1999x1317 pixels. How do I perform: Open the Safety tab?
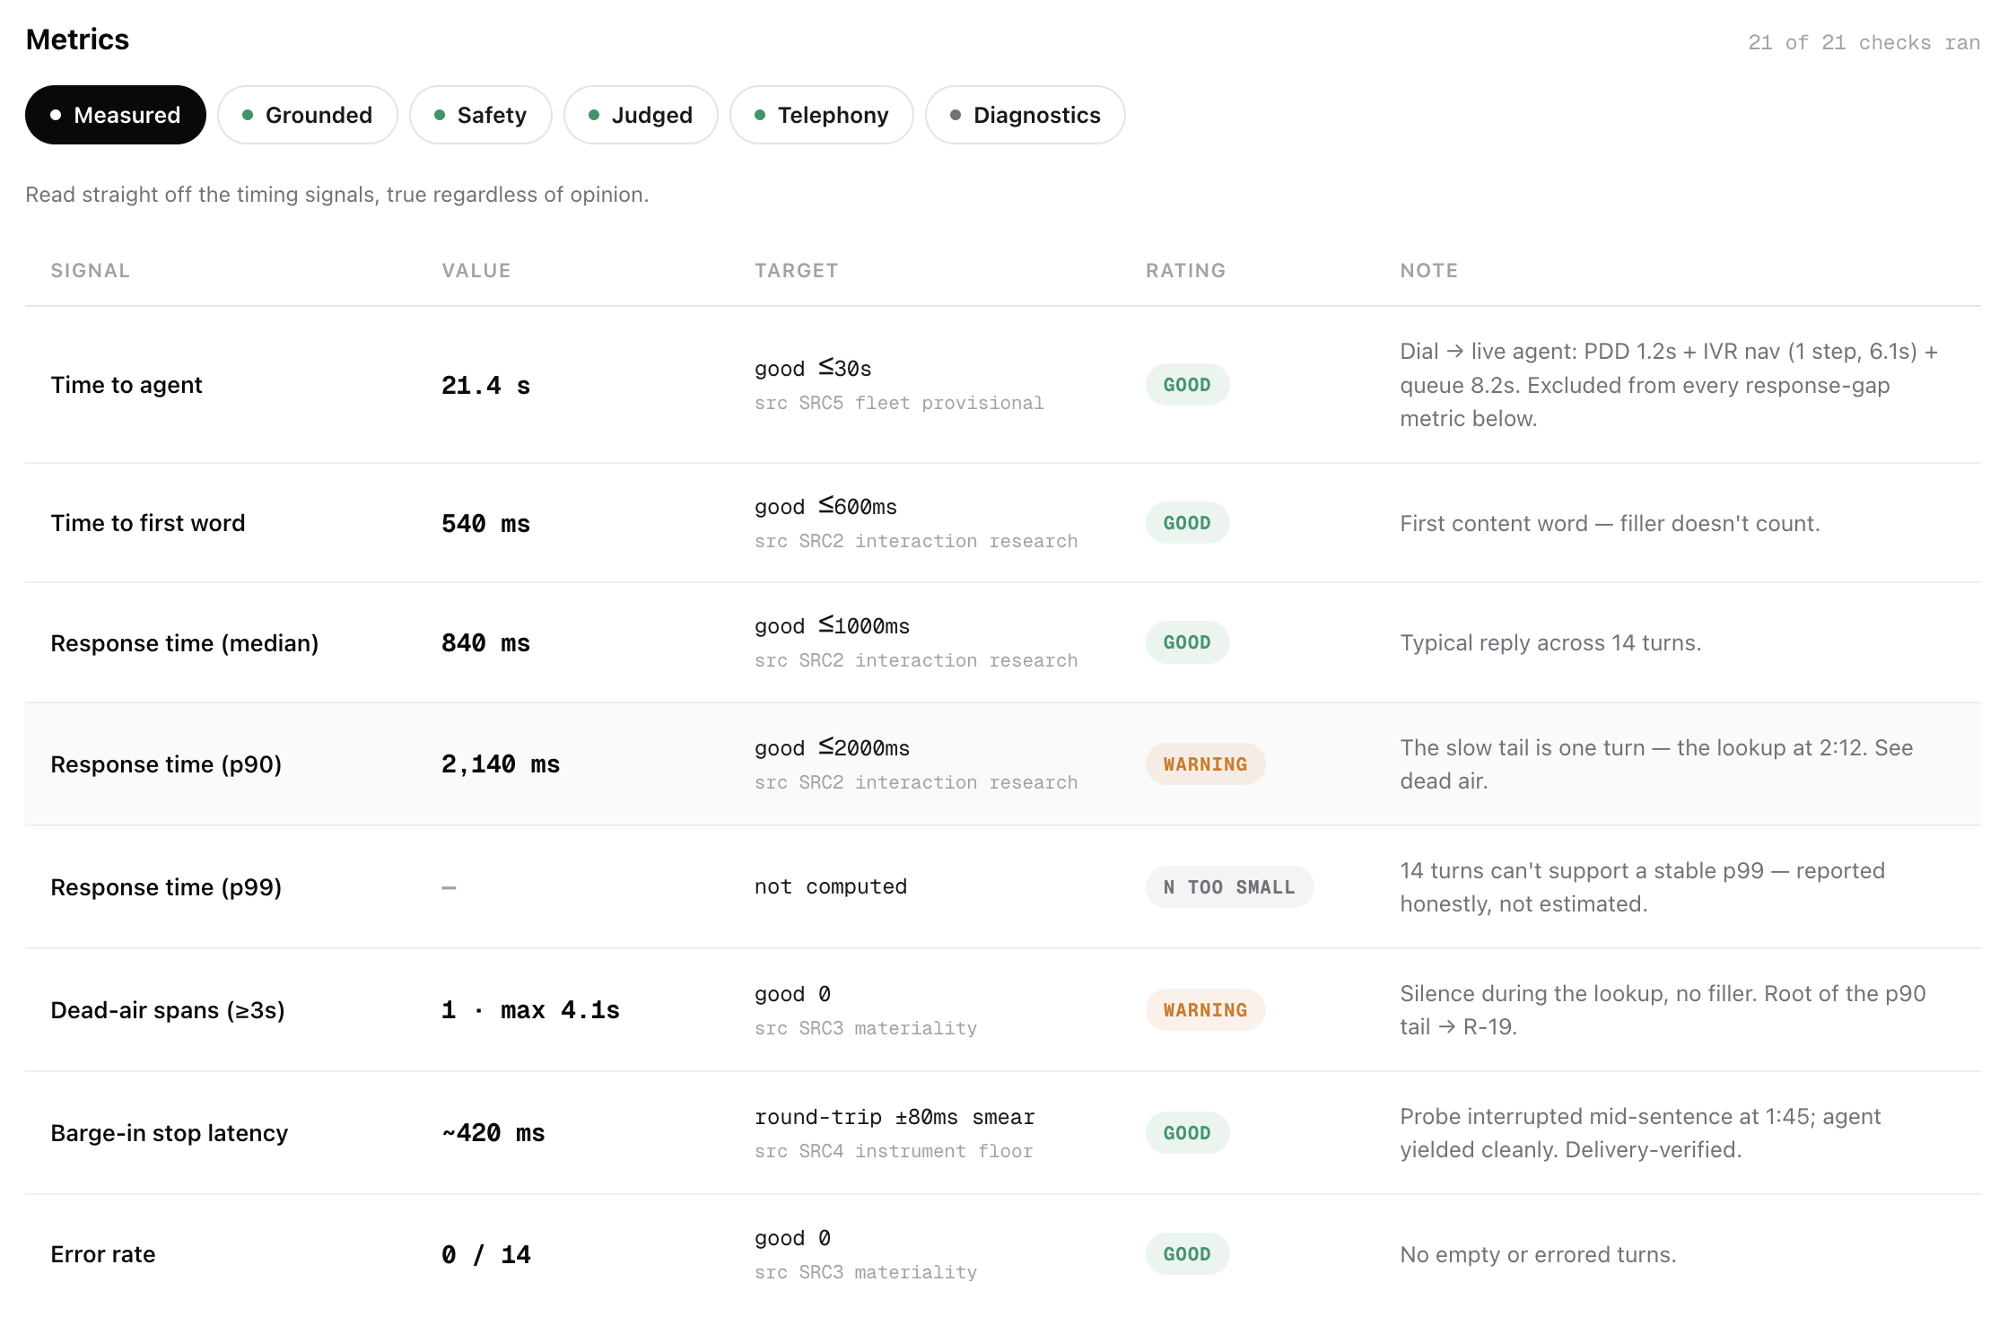(481, 115)
